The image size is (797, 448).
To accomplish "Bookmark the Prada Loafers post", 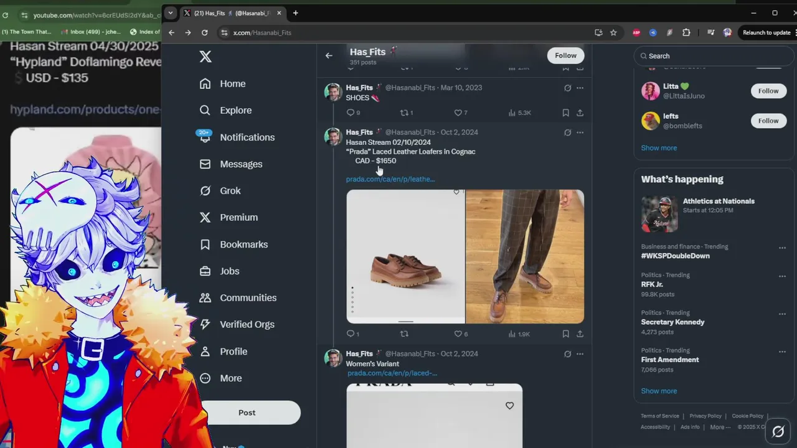I will click(x=565, y=334).
